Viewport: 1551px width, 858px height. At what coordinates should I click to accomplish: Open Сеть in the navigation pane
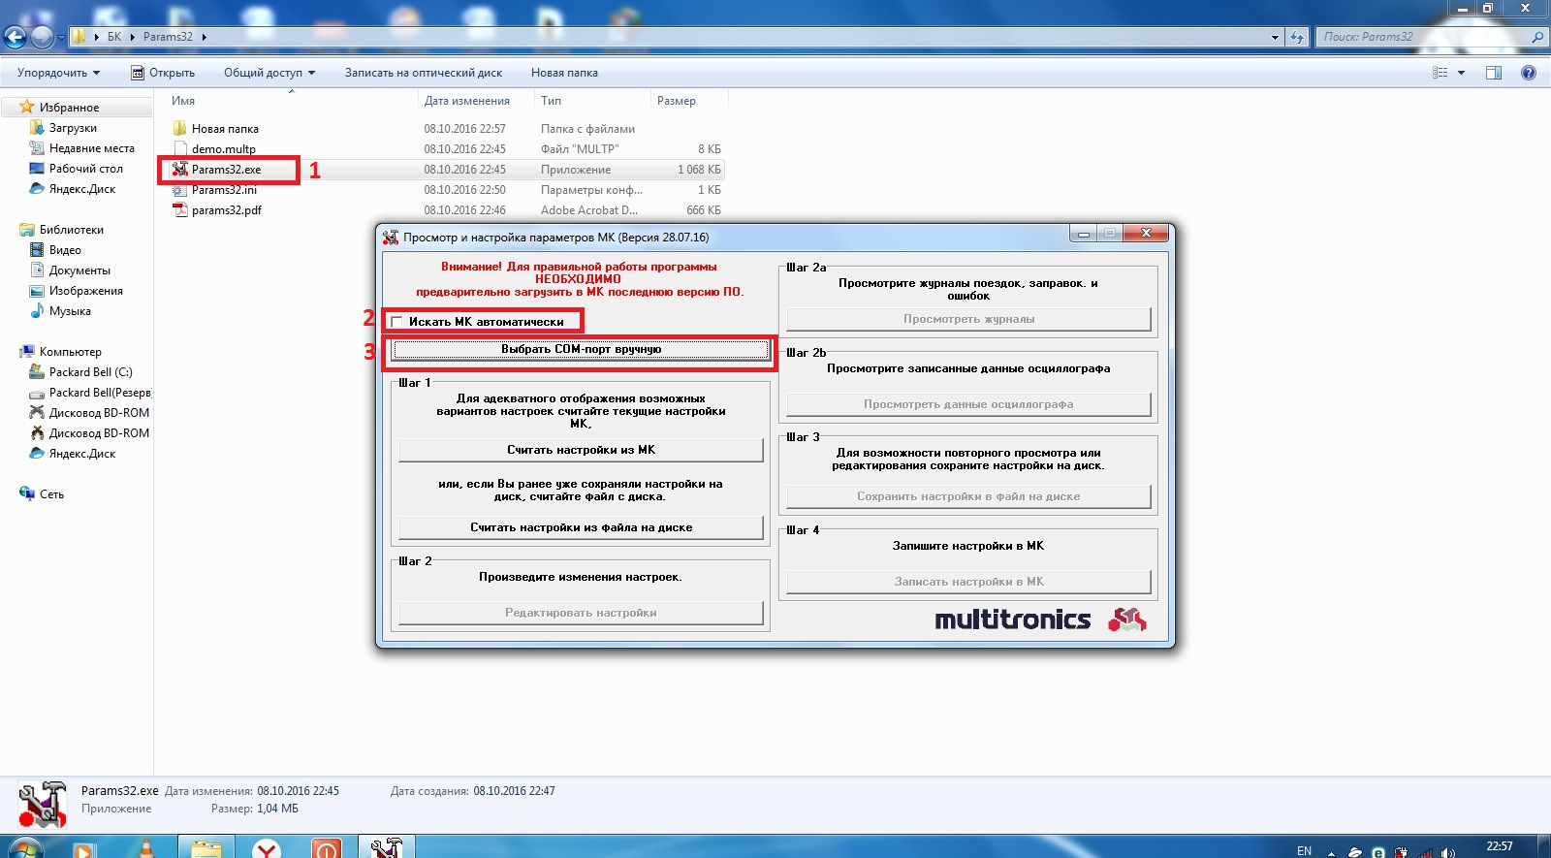[x=51, y=494]
